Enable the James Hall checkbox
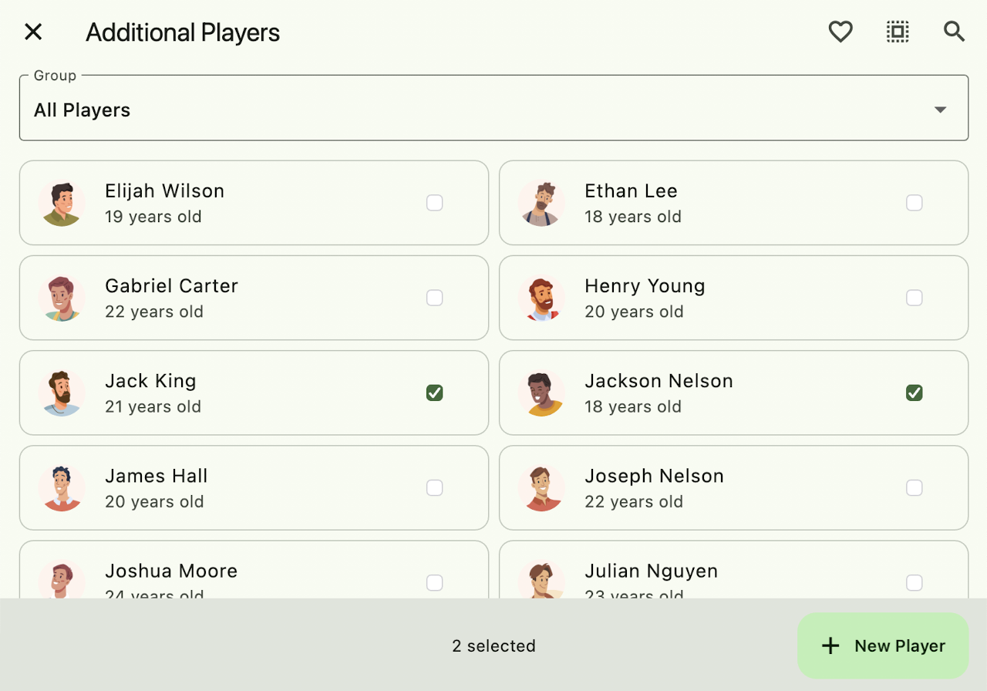 click(435, 487)
